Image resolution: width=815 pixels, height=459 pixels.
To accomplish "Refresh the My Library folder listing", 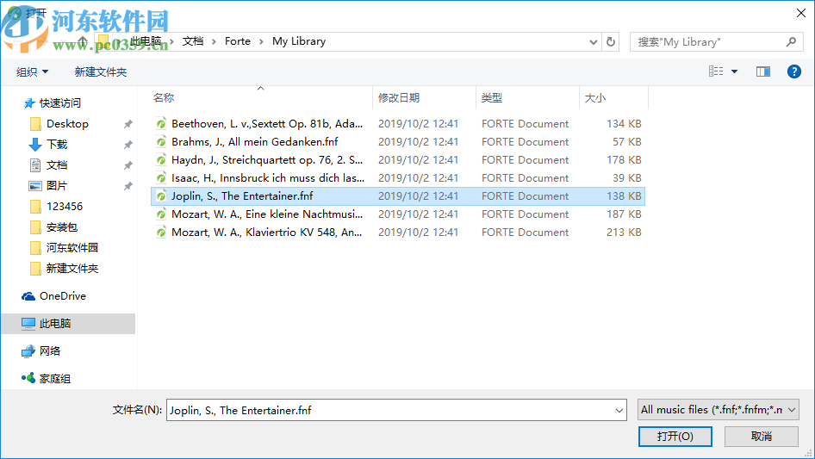I will [x=611, y=41].
